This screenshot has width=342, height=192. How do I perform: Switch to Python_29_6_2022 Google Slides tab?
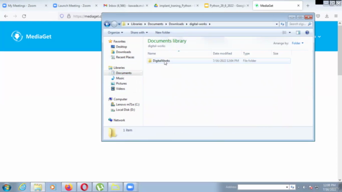[x=227, y=6]
